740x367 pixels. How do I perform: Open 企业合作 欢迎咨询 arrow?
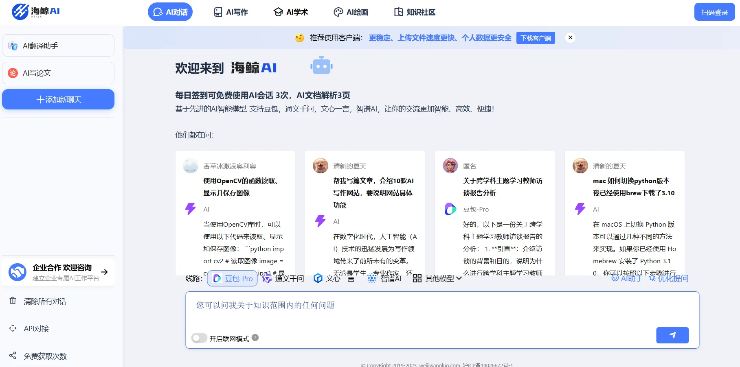point(105,272)
